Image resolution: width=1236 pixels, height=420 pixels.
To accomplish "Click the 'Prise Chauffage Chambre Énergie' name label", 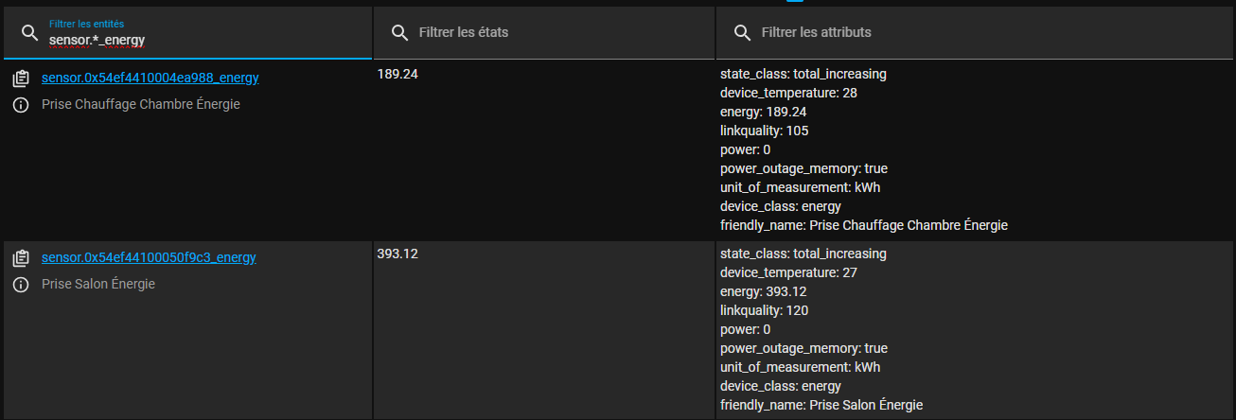I will click(141, 104).
